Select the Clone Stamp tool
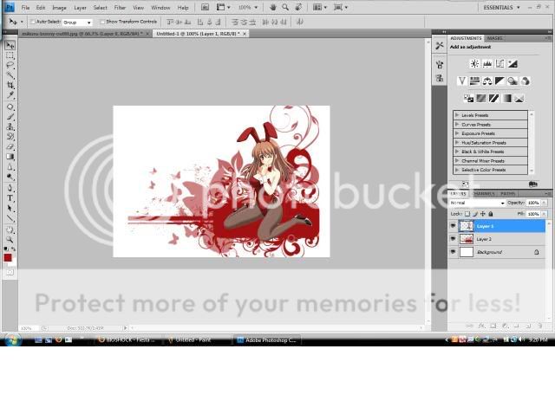Image resolution: width=555 pixels, height=420 pixels. point(10,126)
